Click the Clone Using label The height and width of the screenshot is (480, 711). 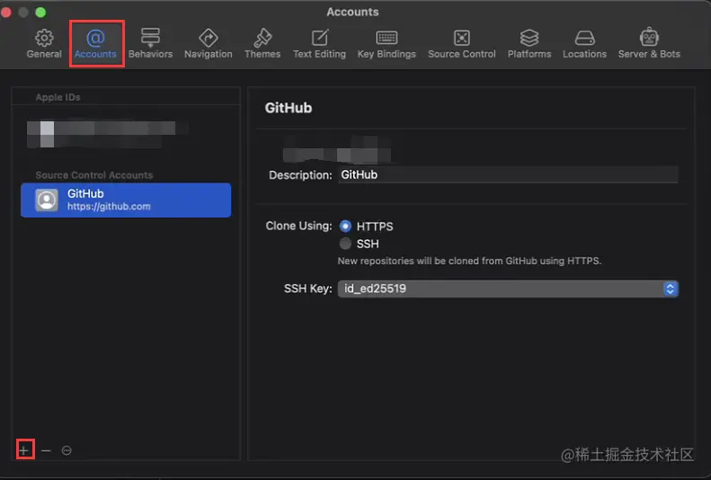coord(298,226)
